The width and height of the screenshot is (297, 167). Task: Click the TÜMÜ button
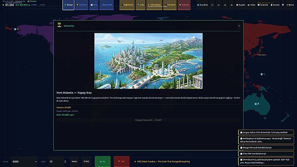tap(86, 162)
